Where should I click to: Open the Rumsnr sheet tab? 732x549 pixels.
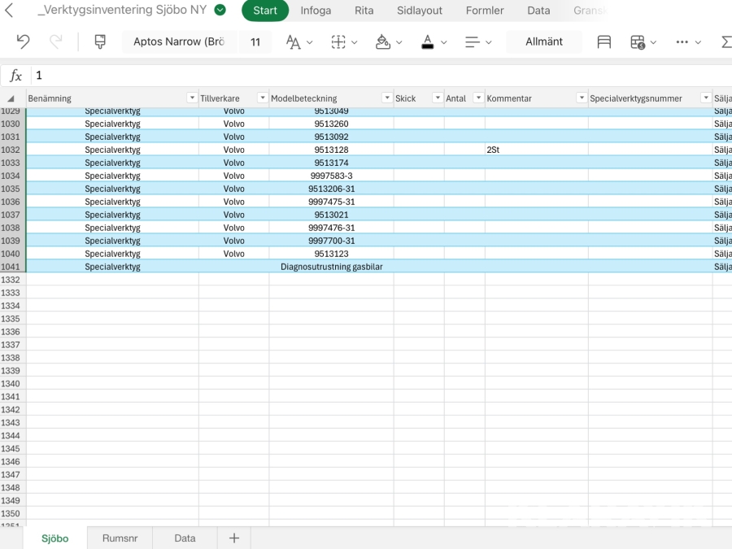[x=120, y=538]
